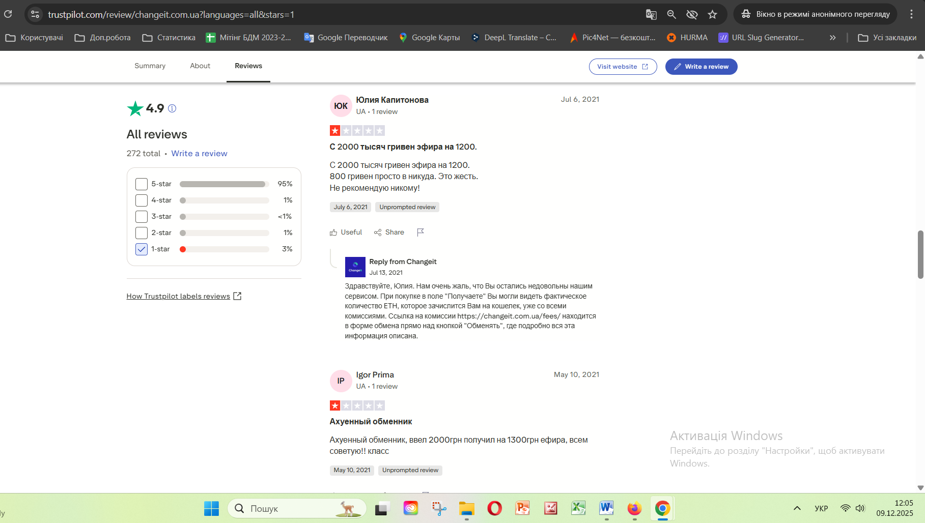Image resolution: width=925 pixels, height=523 pixels.
Task: Open the Користувачі bookmarks folder
Action: tap(34, 38)
